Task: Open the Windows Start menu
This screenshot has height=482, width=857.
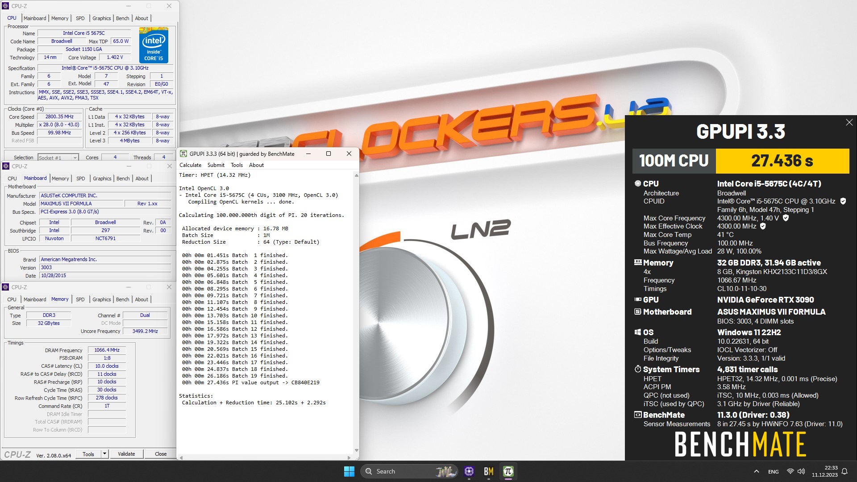Action: tap(349, 471)
